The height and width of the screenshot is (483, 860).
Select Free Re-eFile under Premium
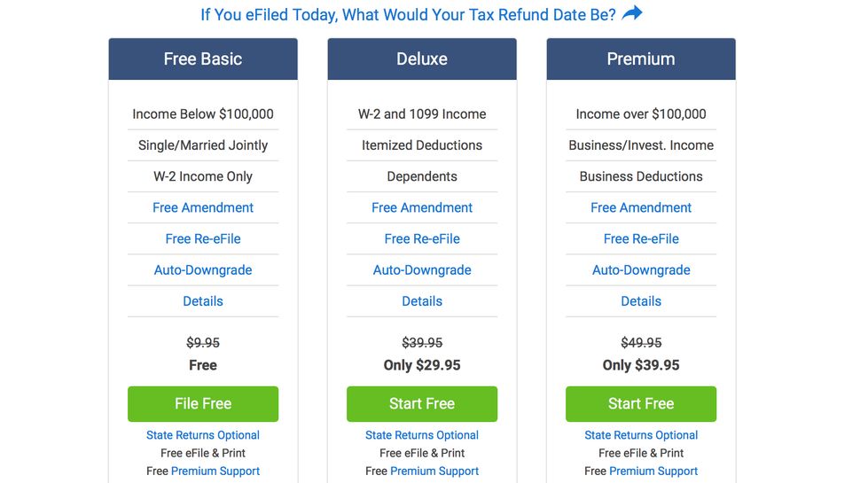tap(641, 238)
